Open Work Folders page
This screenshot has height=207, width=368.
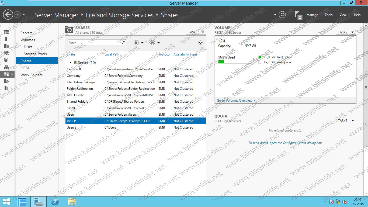[x=32, y=75]
